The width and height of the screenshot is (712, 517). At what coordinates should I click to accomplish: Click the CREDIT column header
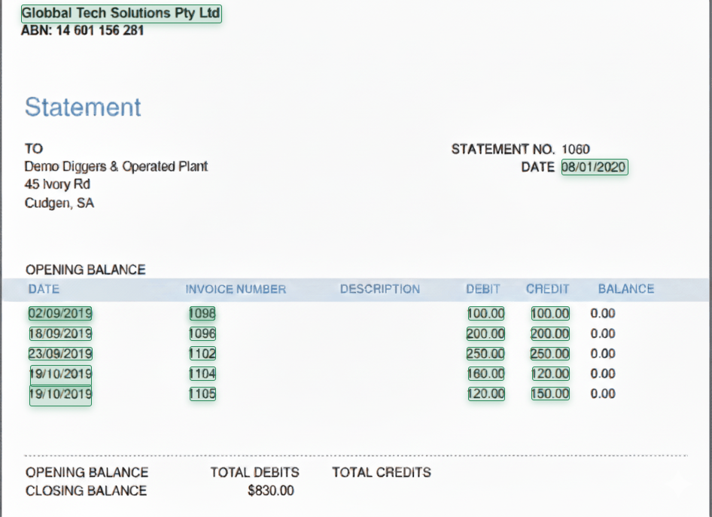point(548,289)
